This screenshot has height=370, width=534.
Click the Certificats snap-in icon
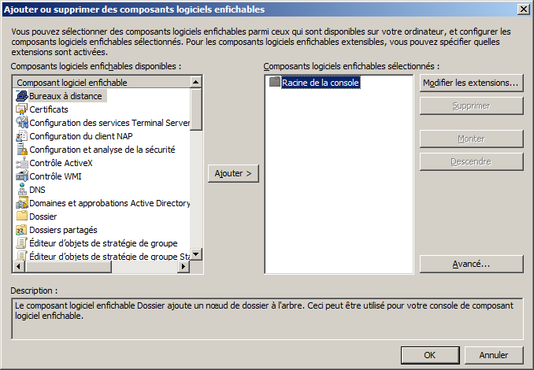pyautogui.click(x=22, y=109)
